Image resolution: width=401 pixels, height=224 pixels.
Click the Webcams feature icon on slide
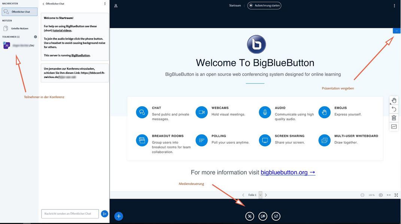coord(201,112)
